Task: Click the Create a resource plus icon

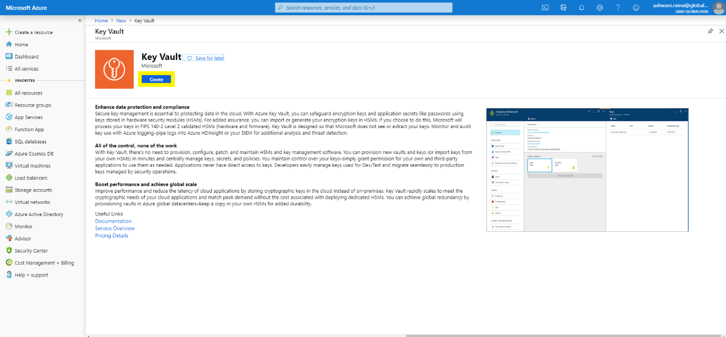Action: (9, 32)
